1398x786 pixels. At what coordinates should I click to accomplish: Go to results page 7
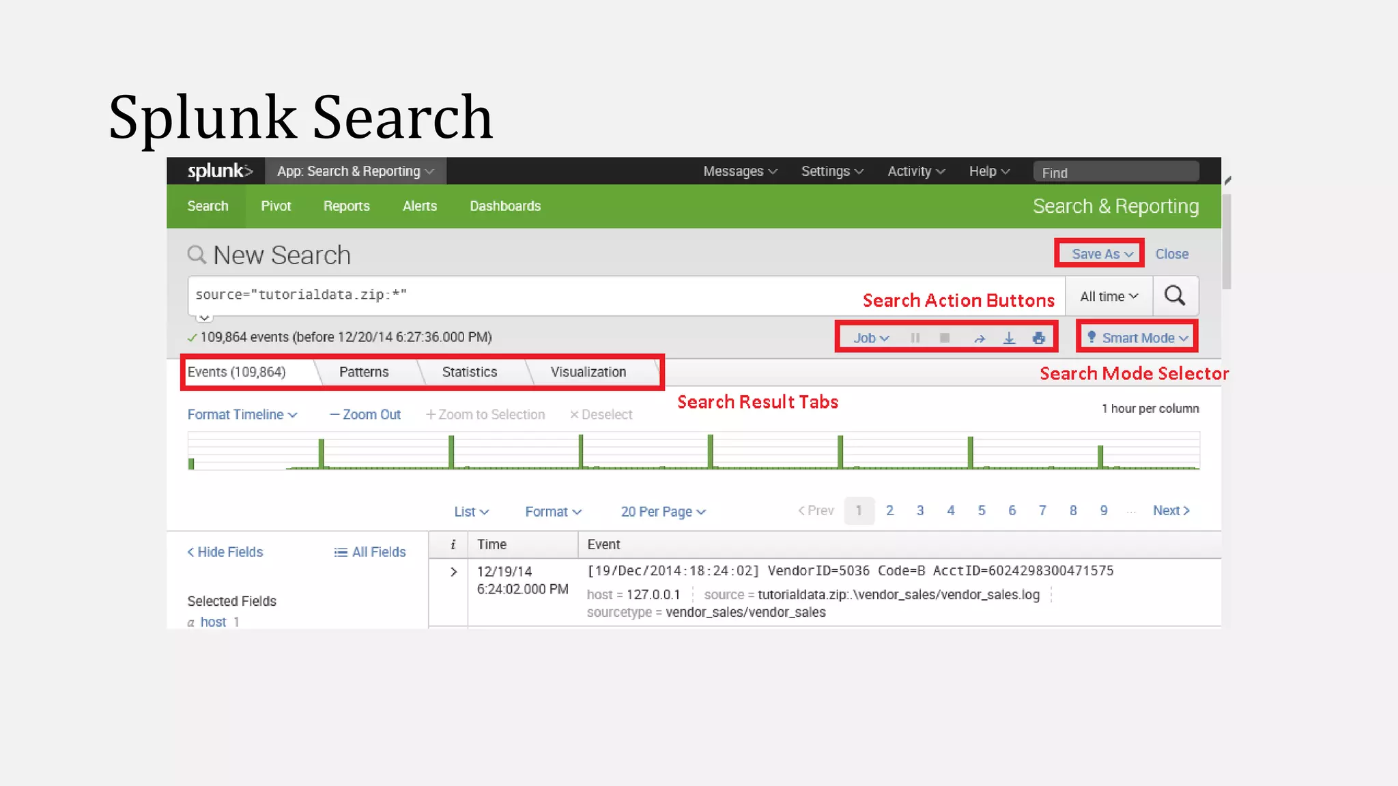pos(1042,510)
